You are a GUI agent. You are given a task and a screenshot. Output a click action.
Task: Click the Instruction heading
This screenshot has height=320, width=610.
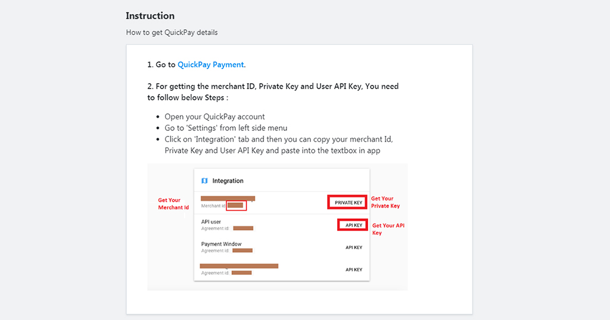(150, 16)
